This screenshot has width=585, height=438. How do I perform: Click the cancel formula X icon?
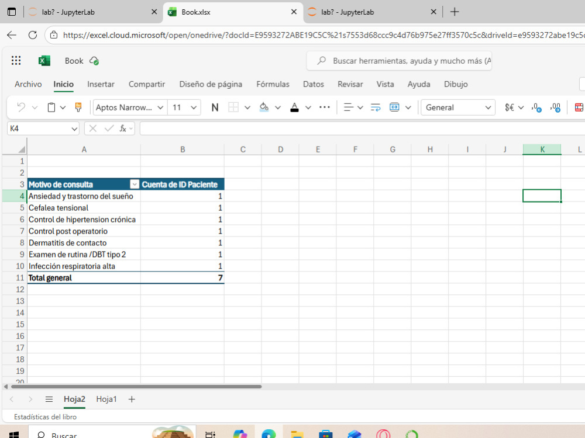coord(93,128)
